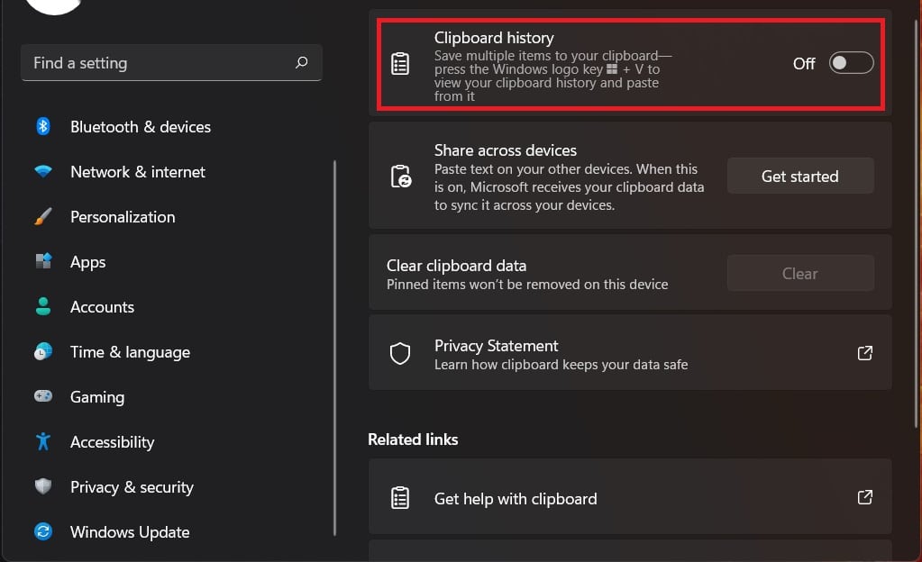
Task: Click the Apps grid icon
Action: click(43, 260)
